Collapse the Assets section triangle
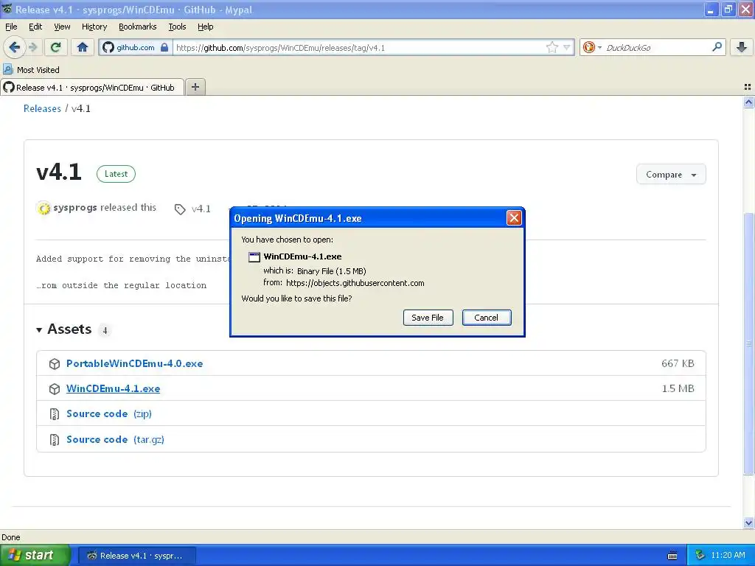Image resolution: width=755 pixels, height=566 pixels. [x=39, y=329]
